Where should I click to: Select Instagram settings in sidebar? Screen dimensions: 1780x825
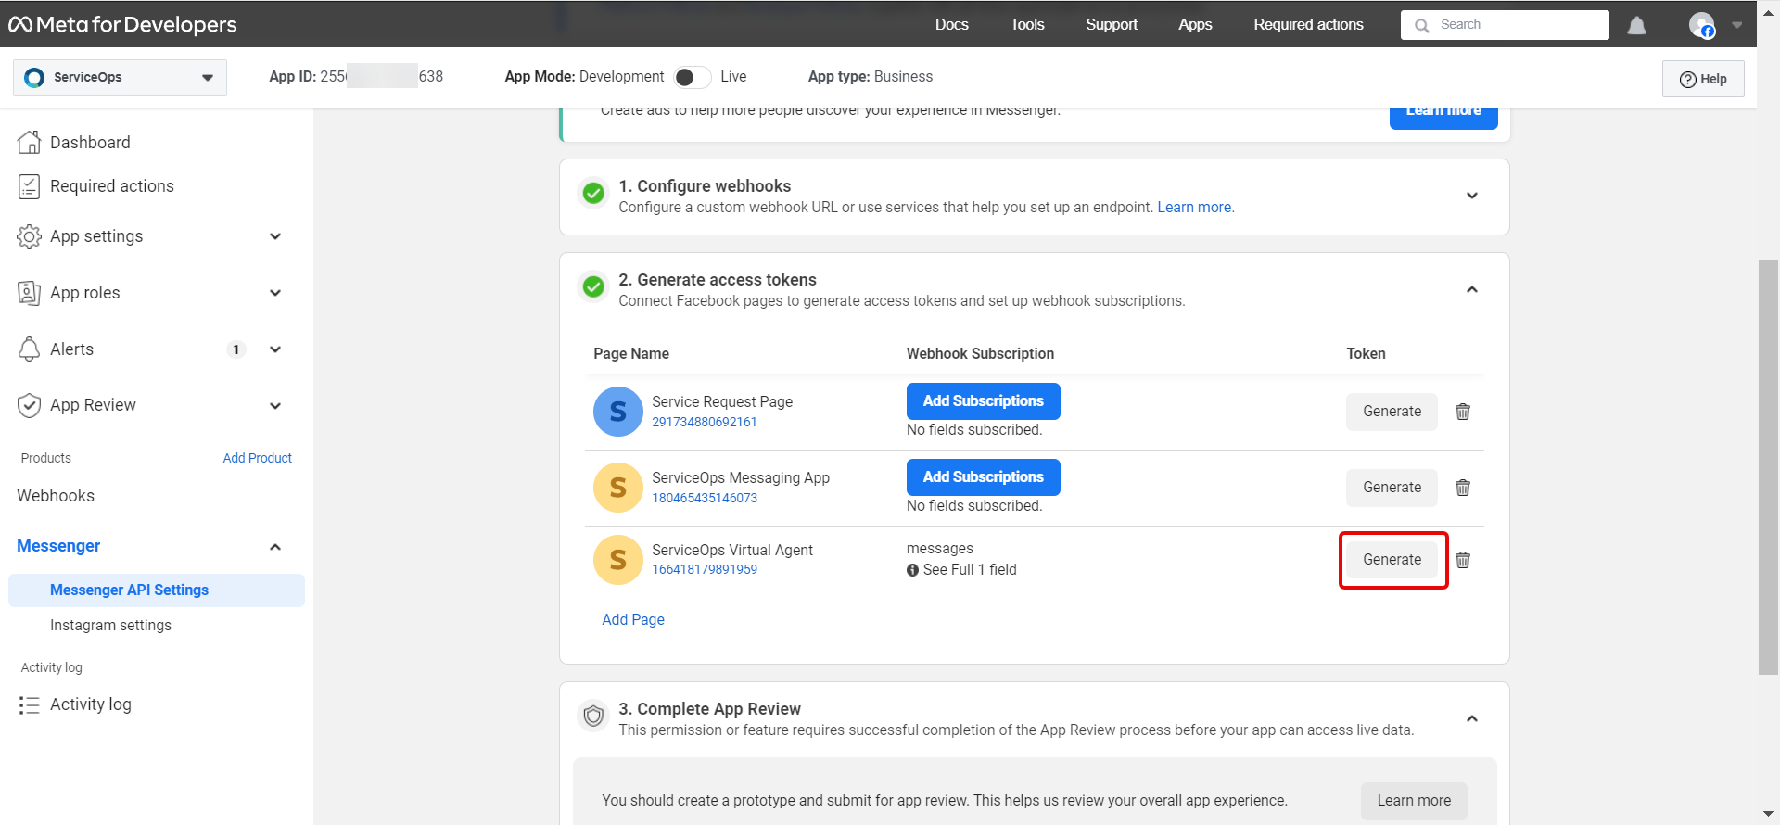click(110, 626)
